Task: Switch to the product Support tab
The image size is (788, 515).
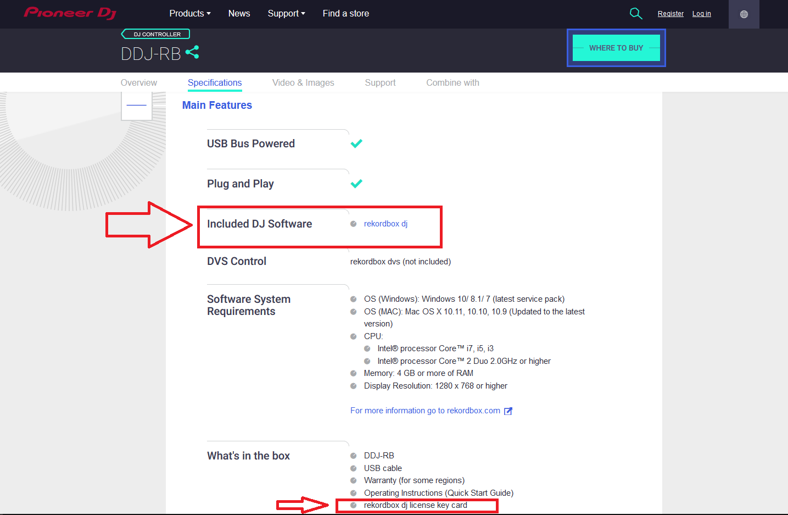Action: [x=380, y=82]
